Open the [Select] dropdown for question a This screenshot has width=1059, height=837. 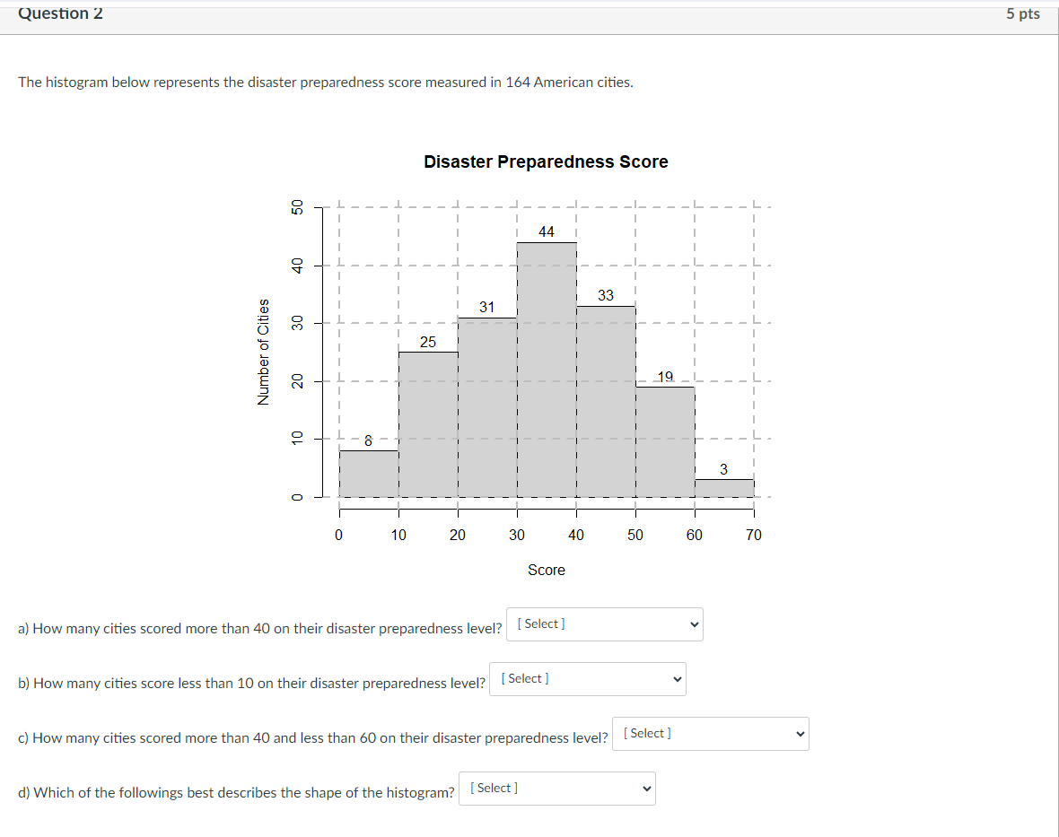coord(603,623)
